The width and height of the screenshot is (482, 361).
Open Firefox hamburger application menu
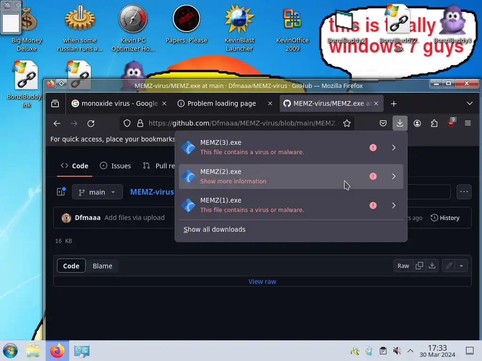tap(468, 124)
